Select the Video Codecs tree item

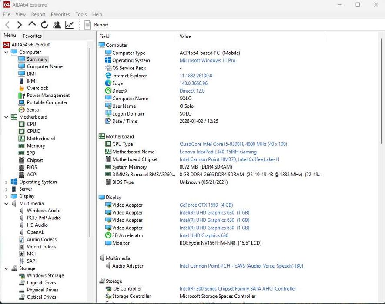pyautogui.click(x=41, y=247)
